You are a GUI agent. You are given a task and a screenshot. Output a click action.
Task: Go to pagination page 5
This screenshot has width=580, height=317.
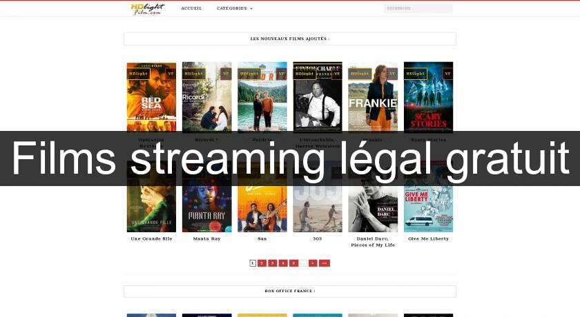click(x=293, y=263)
